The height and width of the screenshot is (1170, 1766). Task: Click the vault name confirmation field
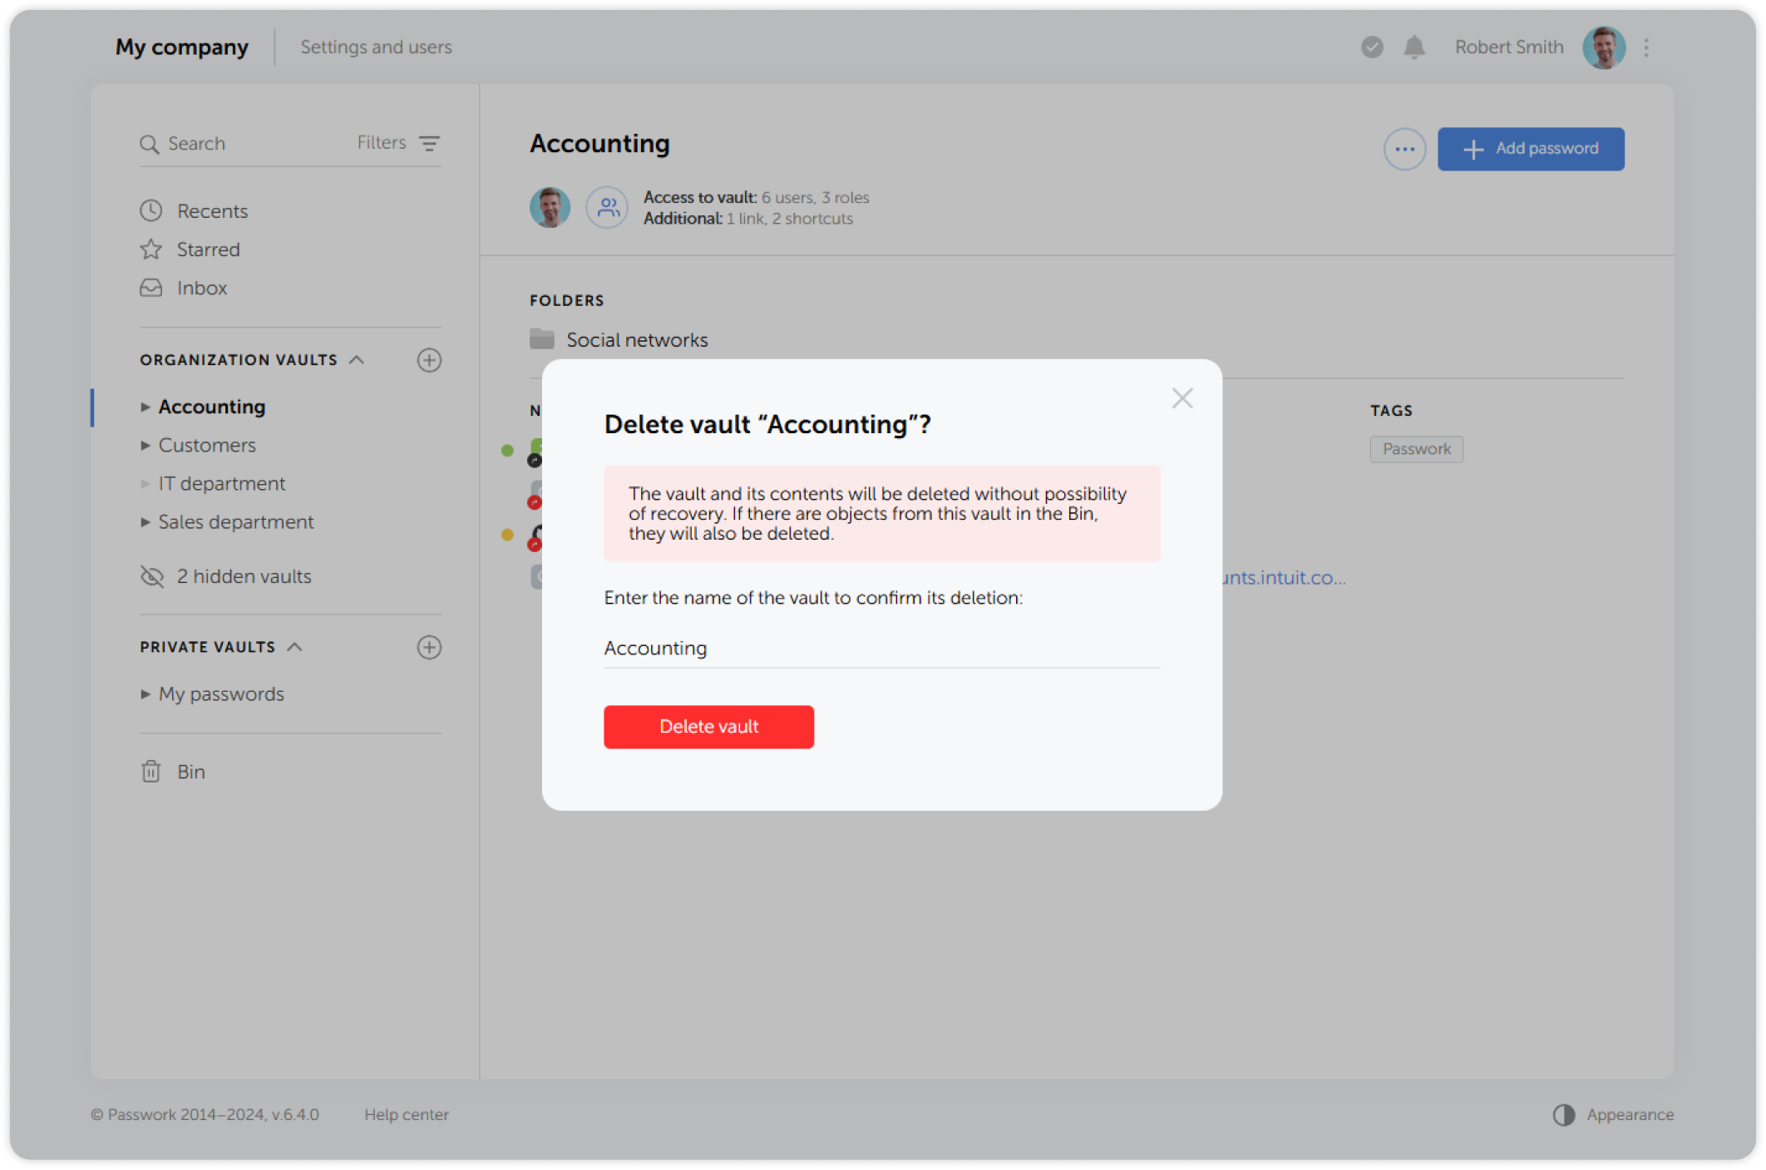[x=881, y=648]
